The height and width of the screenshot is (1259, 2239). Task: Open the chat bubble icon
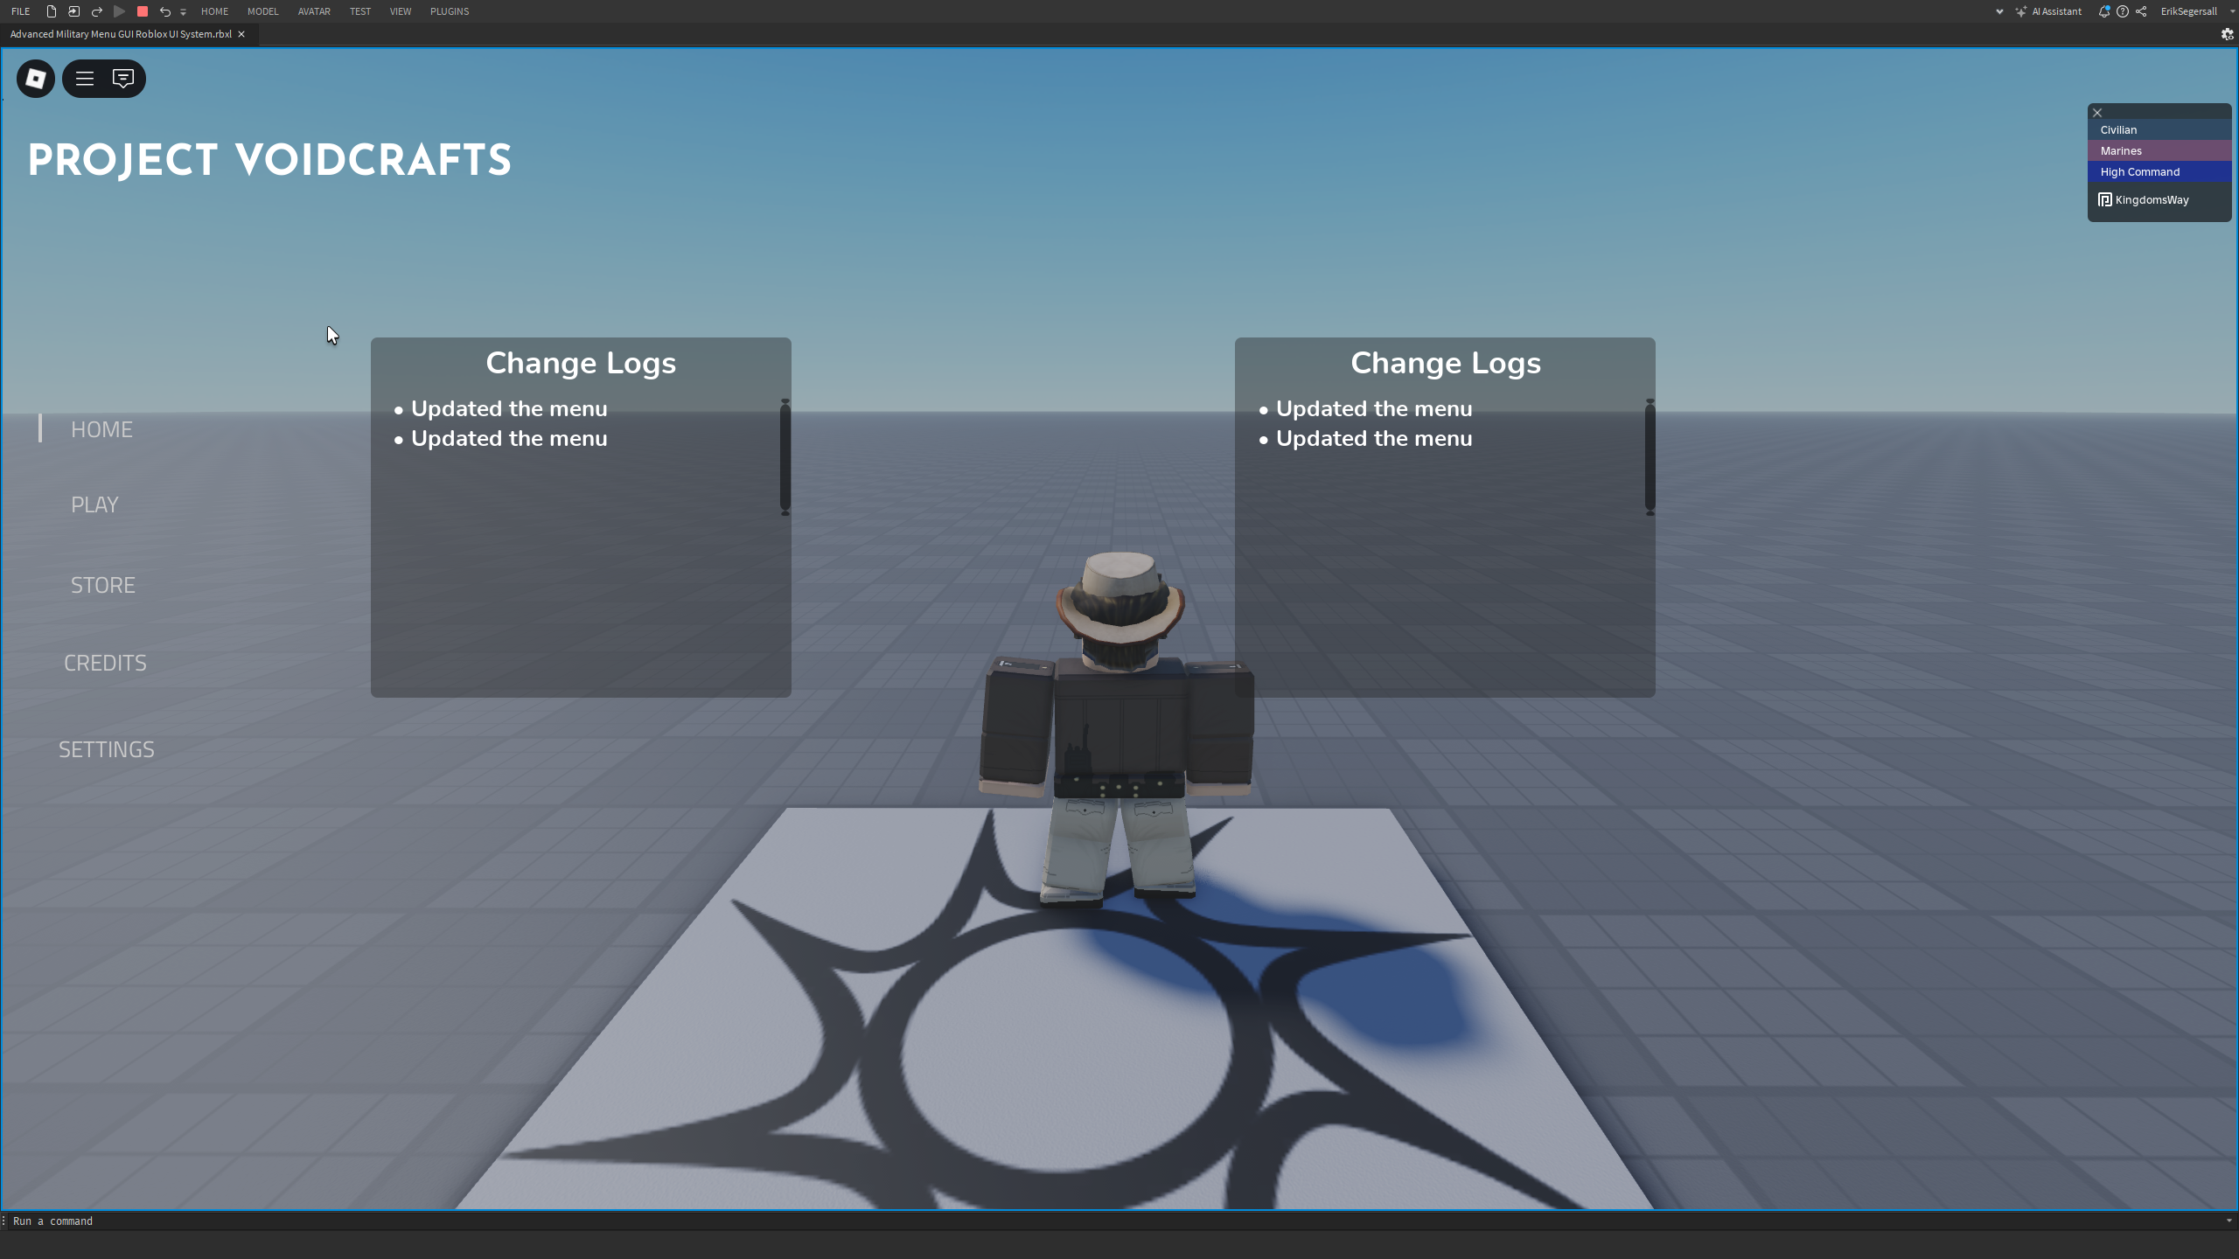(x=123, y=79)
